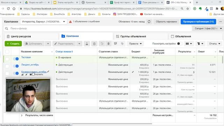
Task: Click the Редактировать button
Action: pyautogui.click(x=64, y=43)
